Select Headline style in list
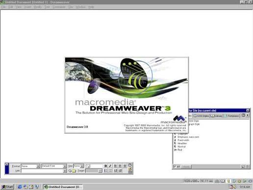Viewport: 253px width, 190px height. pos(182,143)
